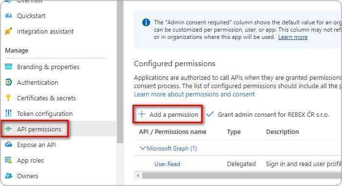Click the Add a permission button
The height and width of the screenshot is (186, 342).
click(168, 114)
